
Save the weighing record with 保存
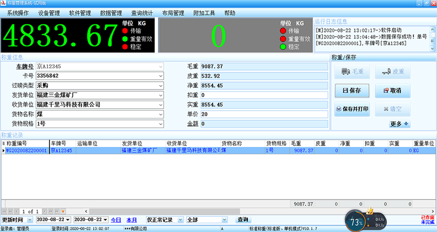(x=352, y=90)
